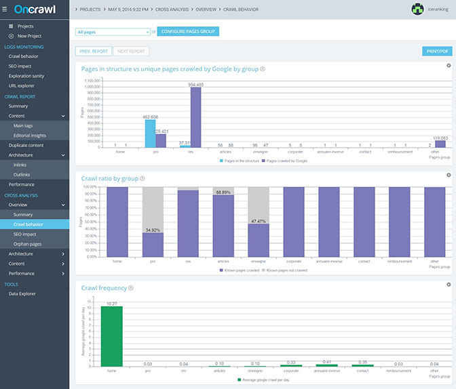Image resolution: width=456 pixels, height=389 pixels.
Task: Open crawl report Summary
Action: [x=18, y=106]
